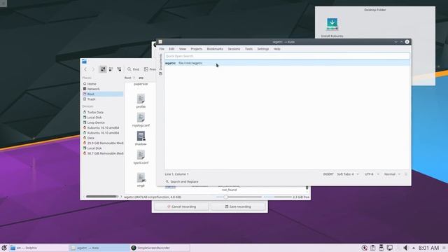The height and width of the screenshot is (252, 448).
Task: Click the papersize file label
Action: click(141, 84)
